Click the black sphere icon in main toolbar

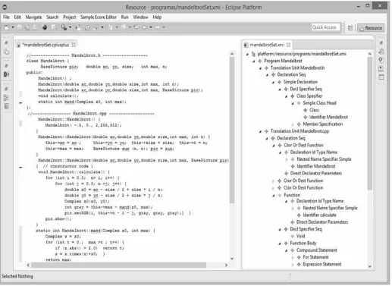tap(45, 27)
